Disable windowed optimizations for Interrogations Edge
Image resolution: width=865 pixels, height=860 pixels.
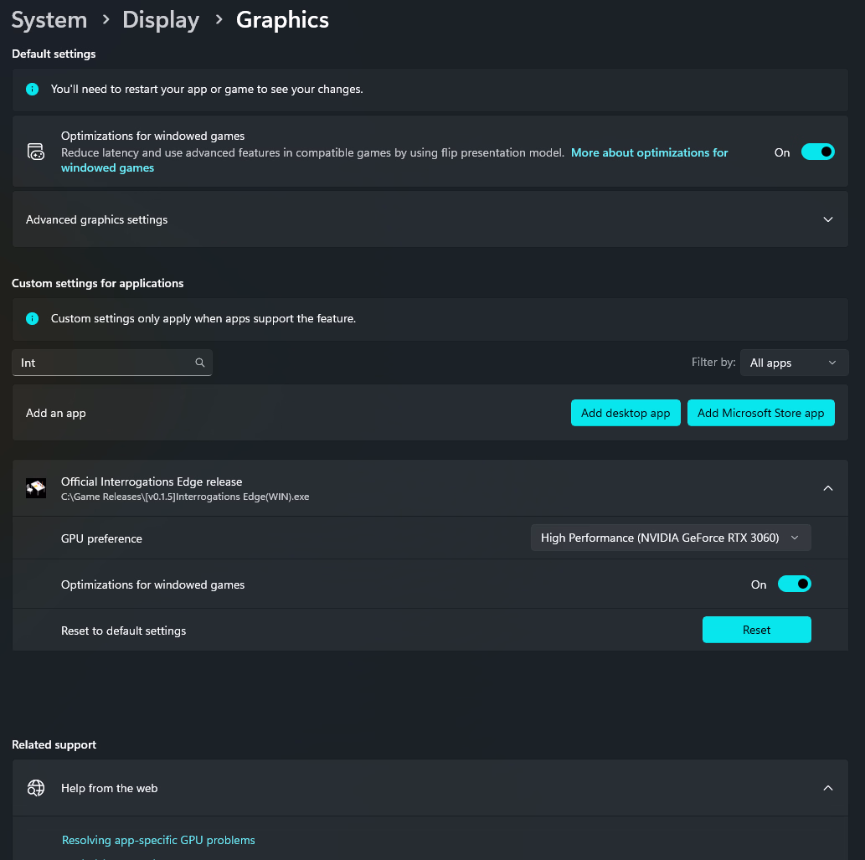(x=794, y=584)
